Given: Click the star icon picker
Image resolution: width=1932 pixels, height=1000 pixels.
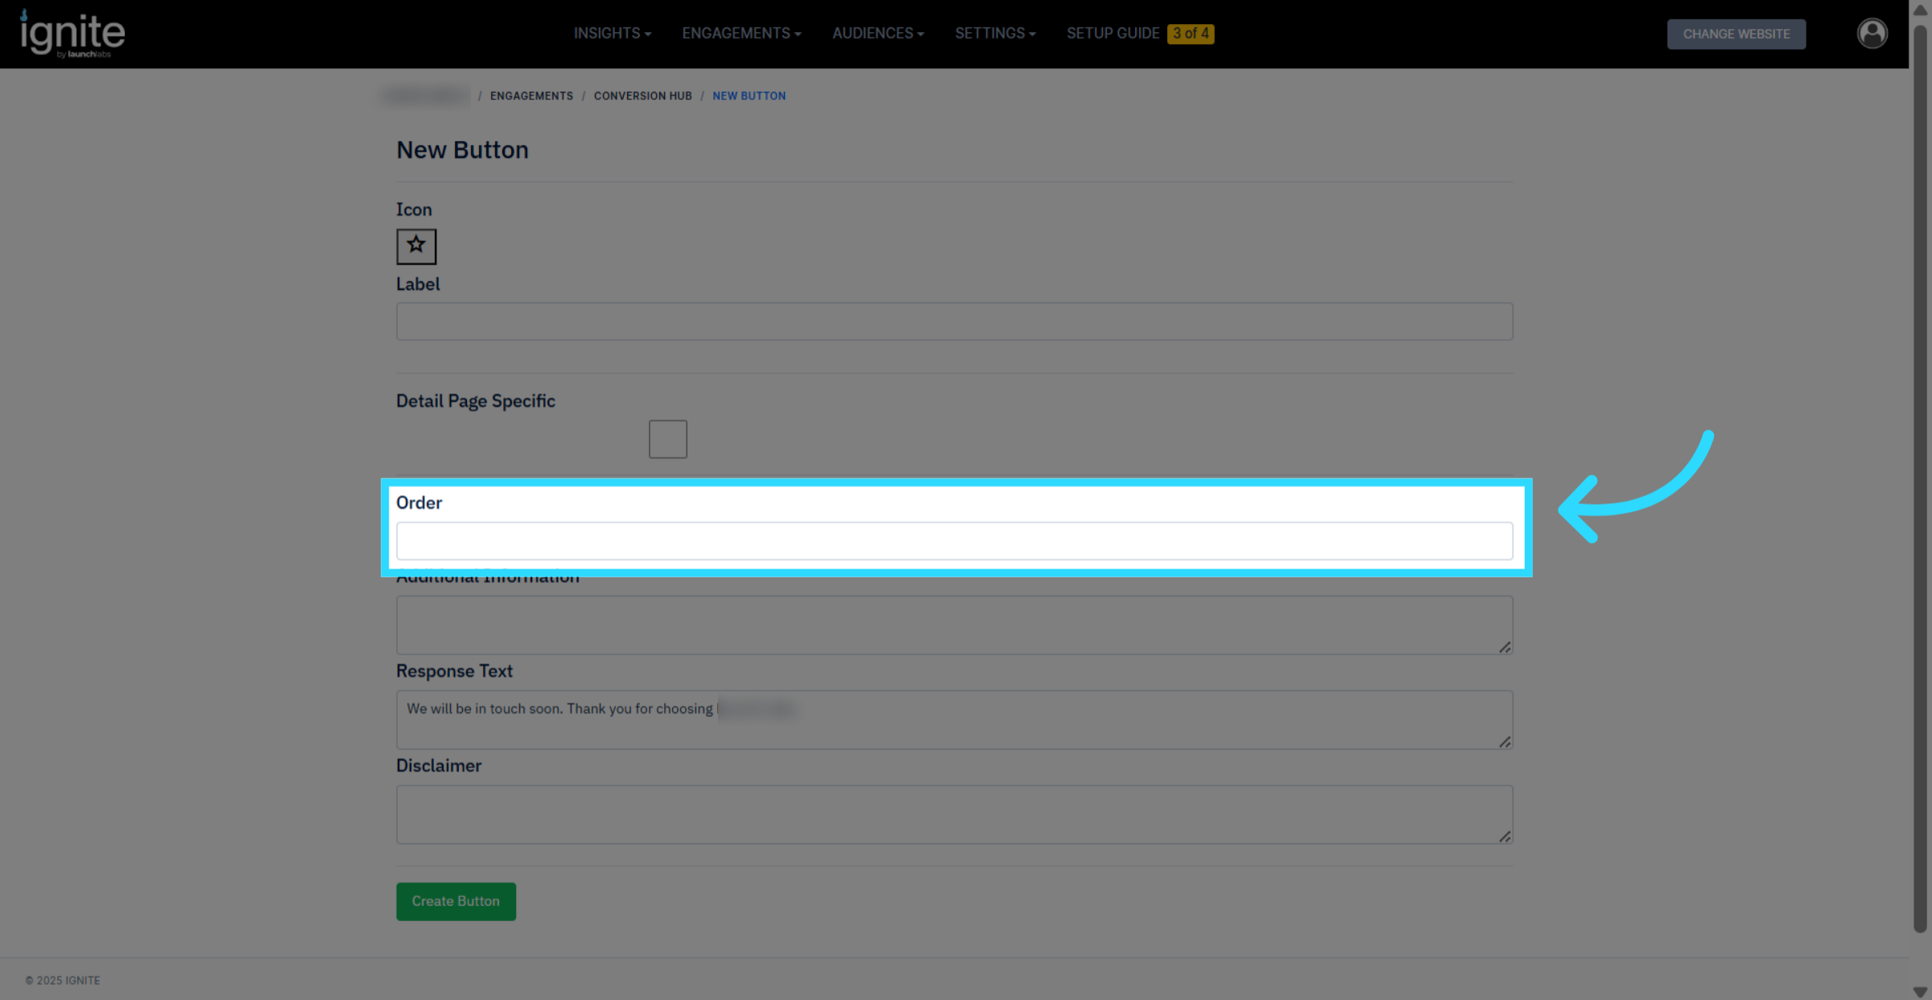Looking at the screenshot, I should tap(416, 246).
